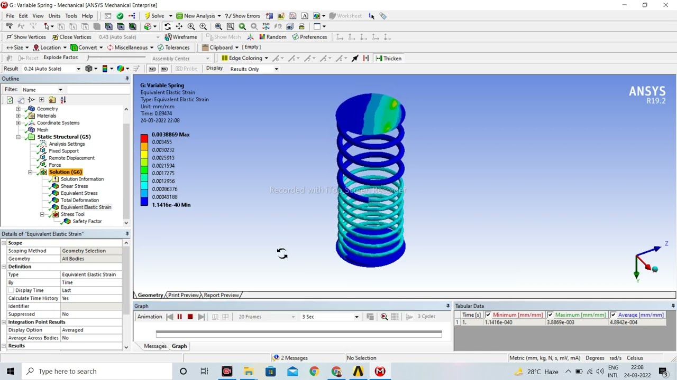This screenshot has width=677, height=380.
Task: Collapse the Solution (G6) tree node
Action: coord(30,172)
